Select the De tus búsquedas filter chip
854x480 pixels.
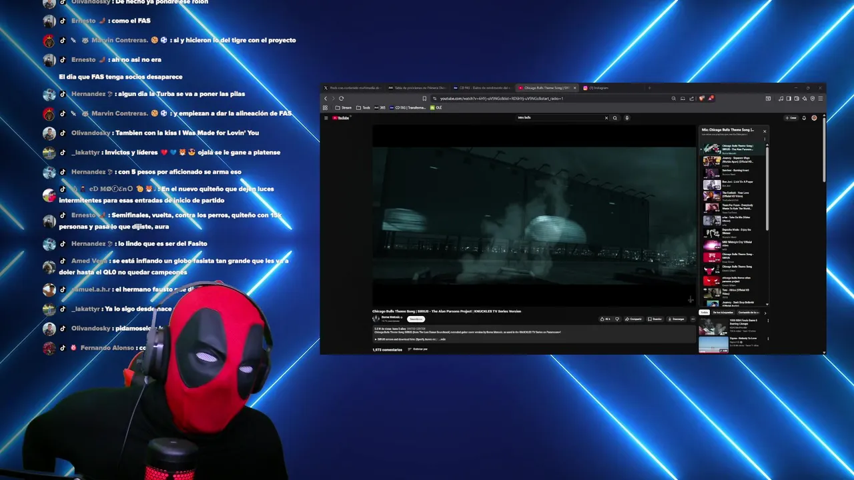723,312
